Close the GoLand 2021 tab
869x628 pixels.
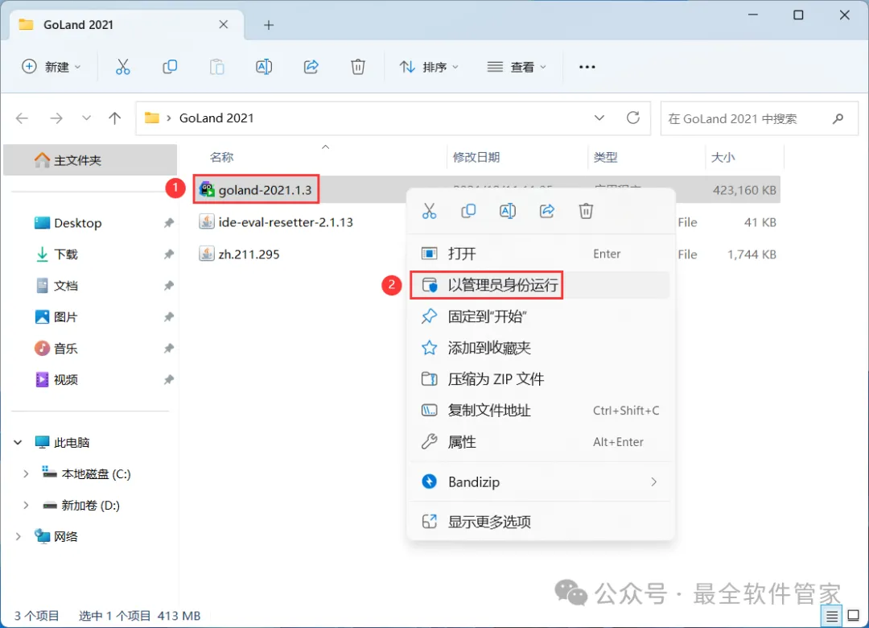tap(224, 25)
